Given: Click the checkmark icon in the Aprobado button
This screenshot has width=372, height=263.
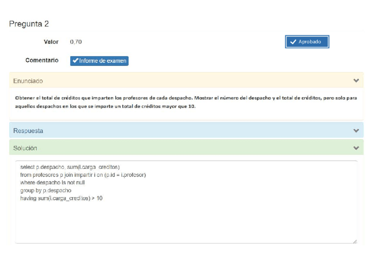Looking at the screenshot, I should pyautogui.click(x=293, y=42).
